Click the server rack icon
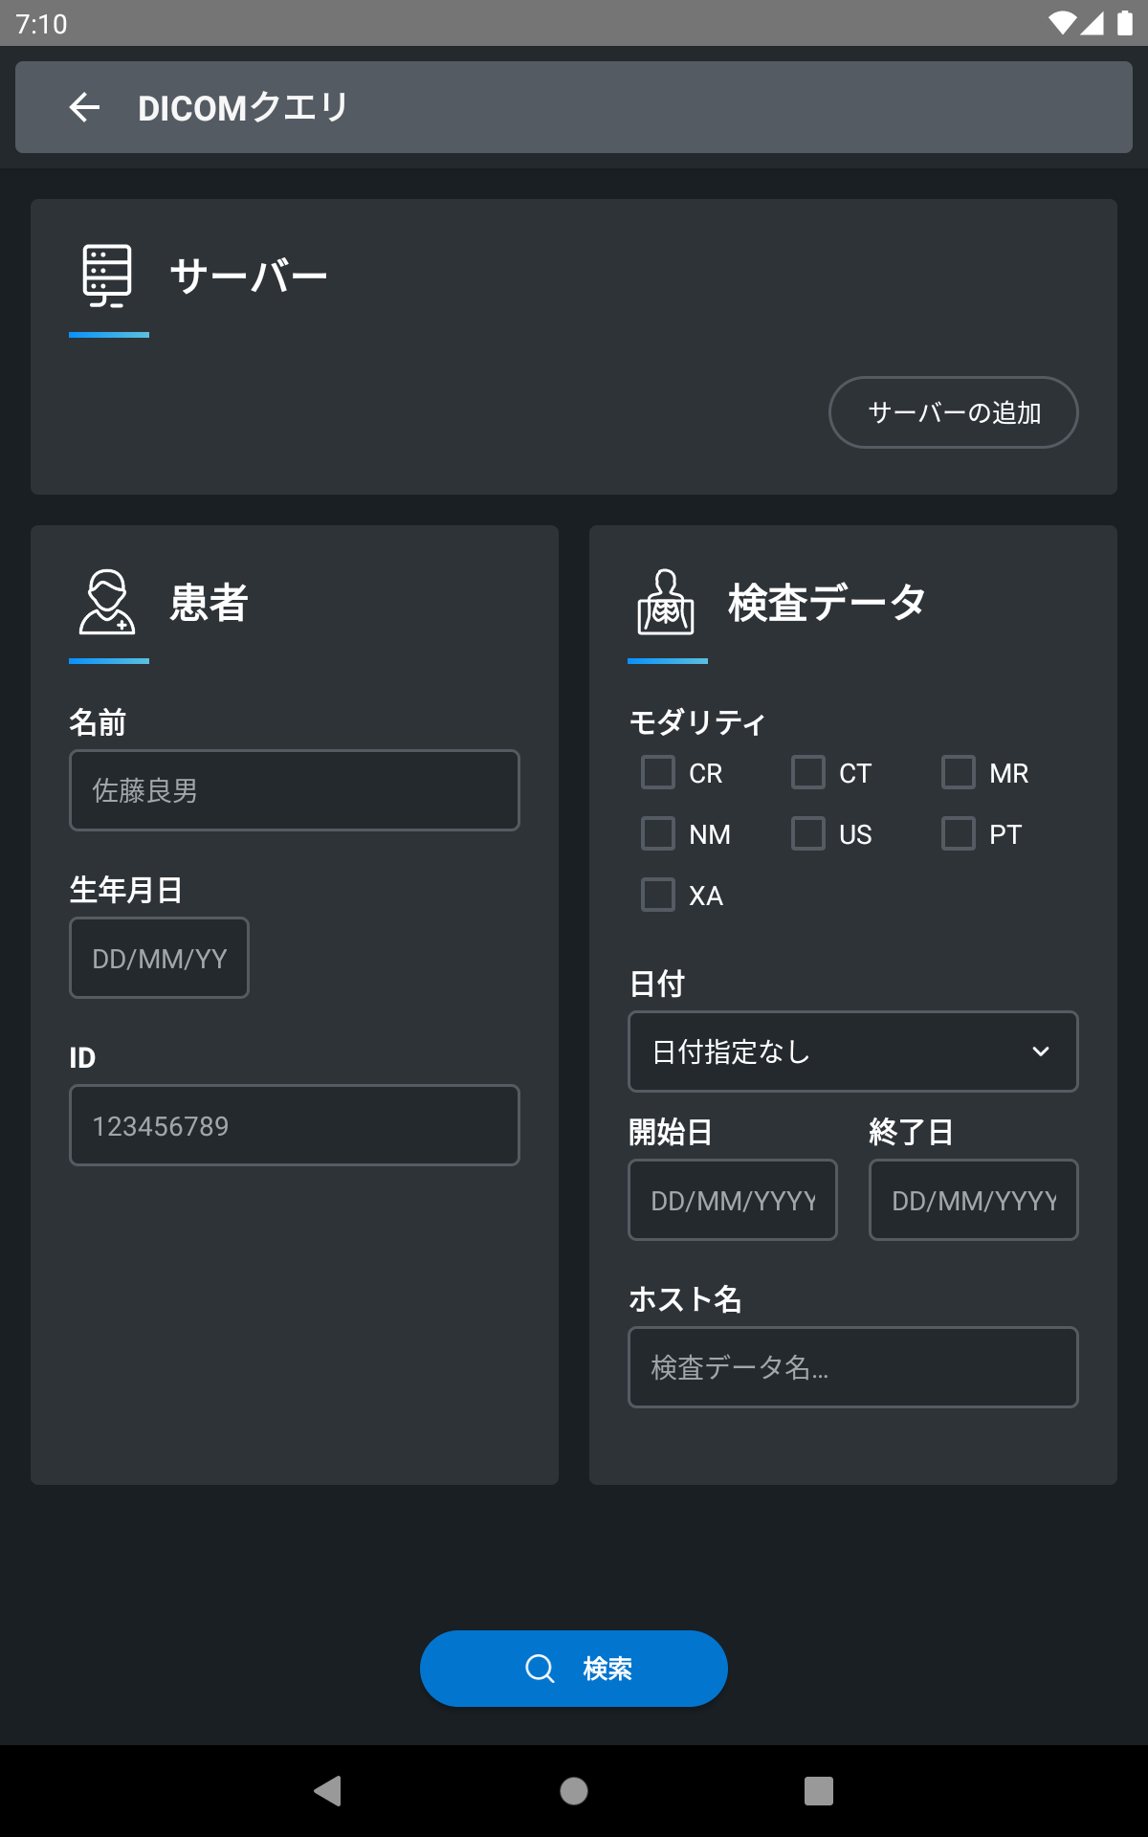The height and width of the screenshot is (1837, 1148). (107, 276)
